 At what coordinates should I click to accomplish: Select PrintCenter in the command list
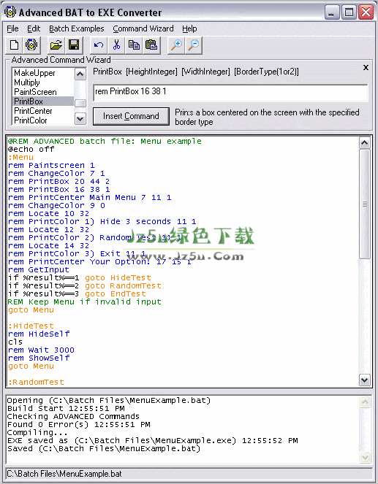point(43,111)
